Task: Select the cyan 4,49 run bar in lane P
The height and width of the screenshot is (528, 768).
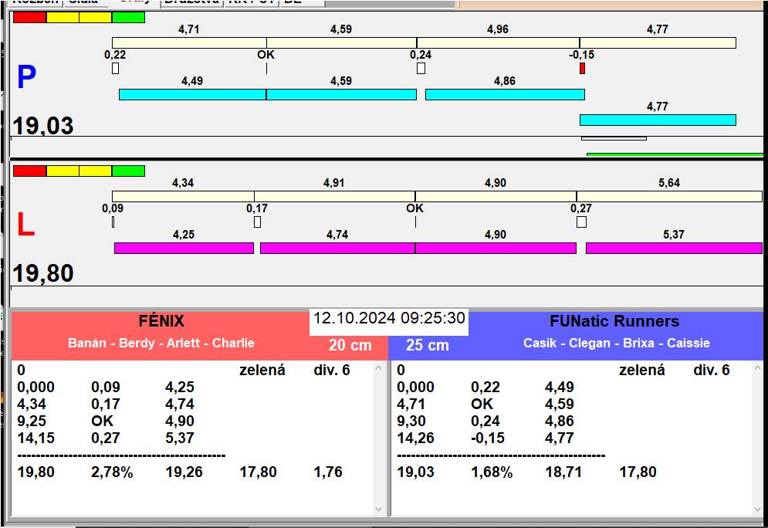Action: click(x=192, y=94)
